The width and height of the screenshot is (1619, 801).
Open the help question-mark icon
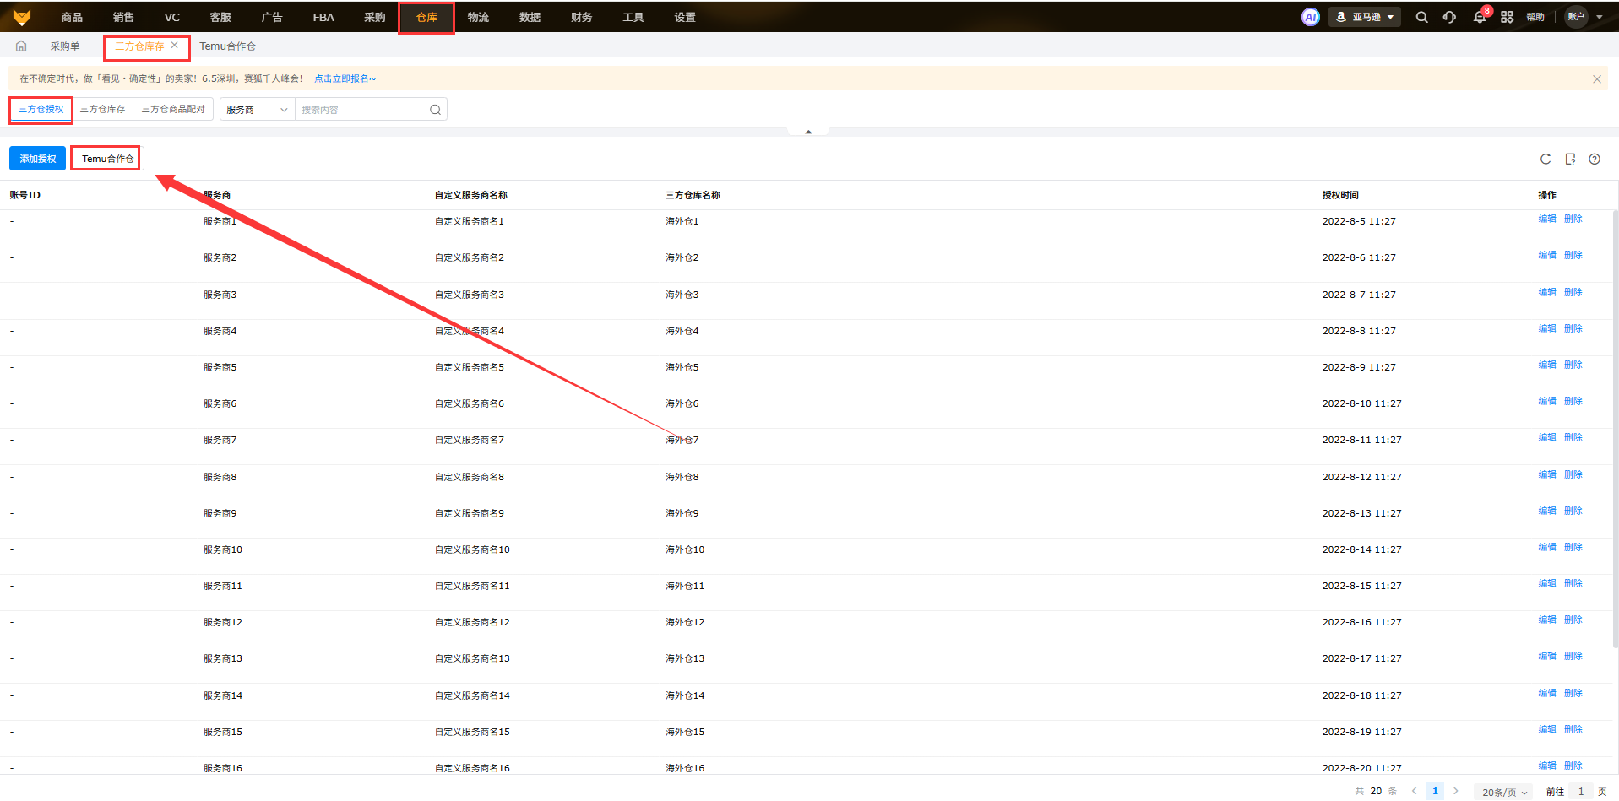pos(1595,159)
